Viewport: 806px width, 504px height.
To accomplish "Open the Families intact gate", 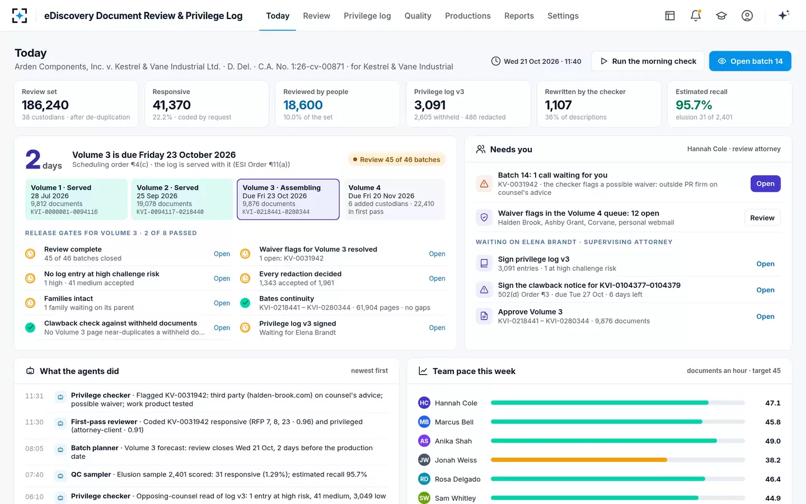I will tap(222, 303).
